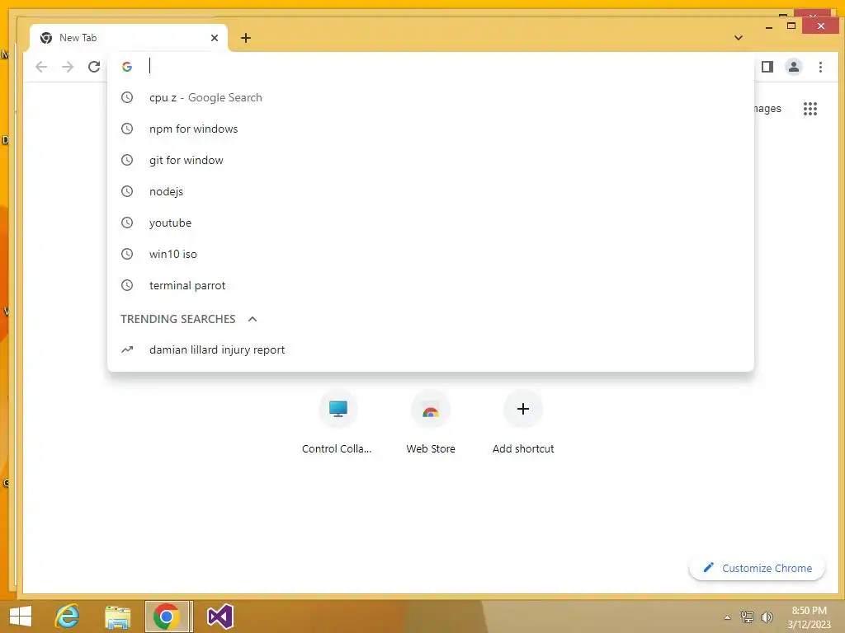The height and width of the screenshot is (633, 845).
Task: Select the 'cpu z' search suggestion
Action: pos(431,97)
